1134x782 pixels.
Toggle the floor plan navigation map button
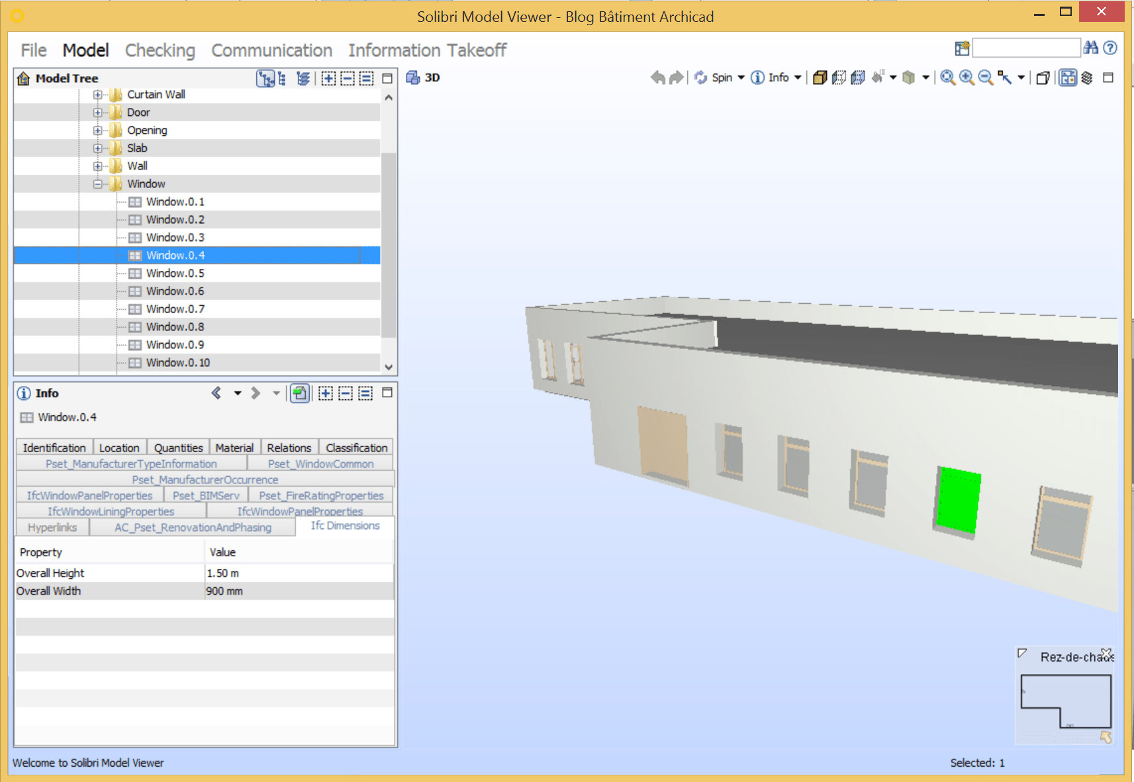(x=1068, y=77)
